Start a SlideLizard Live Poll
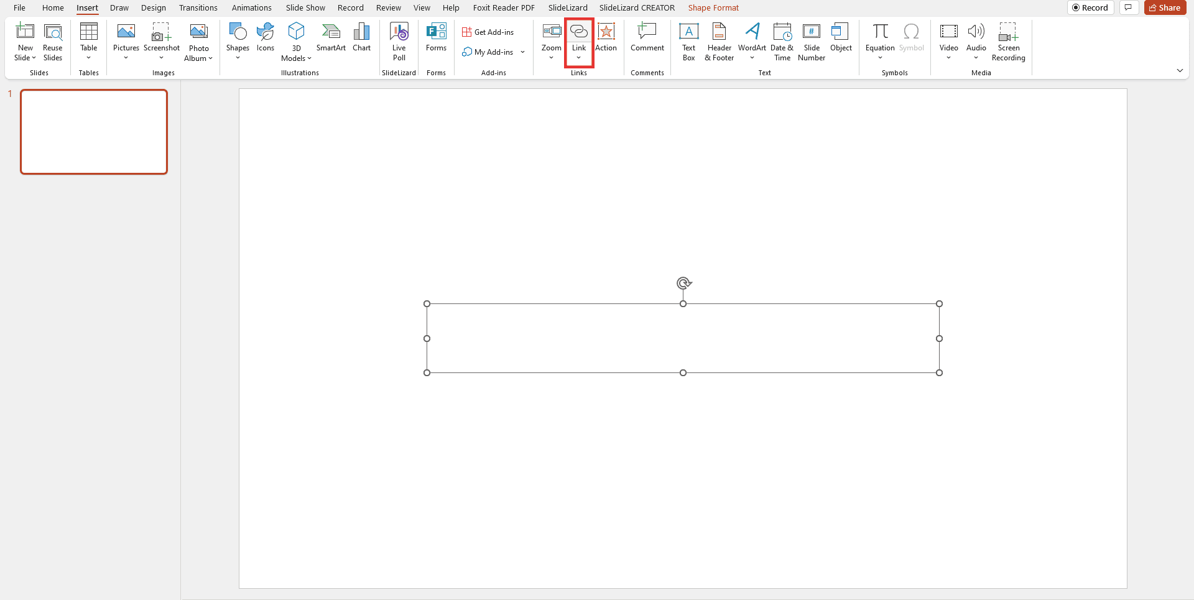This screenshot has width=1194, height=600. click(x=399, y=42)
